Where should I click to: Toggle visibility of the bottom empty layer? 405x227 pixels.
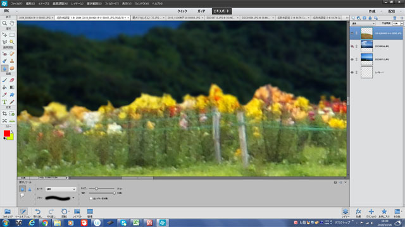(352, 73)
